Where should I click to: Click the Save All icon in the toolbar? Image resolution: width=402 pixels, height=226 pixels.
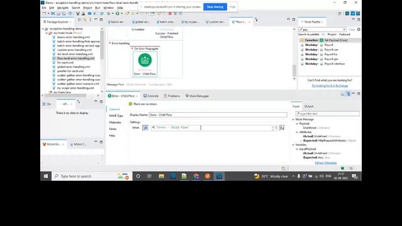(x=64, y=13)
